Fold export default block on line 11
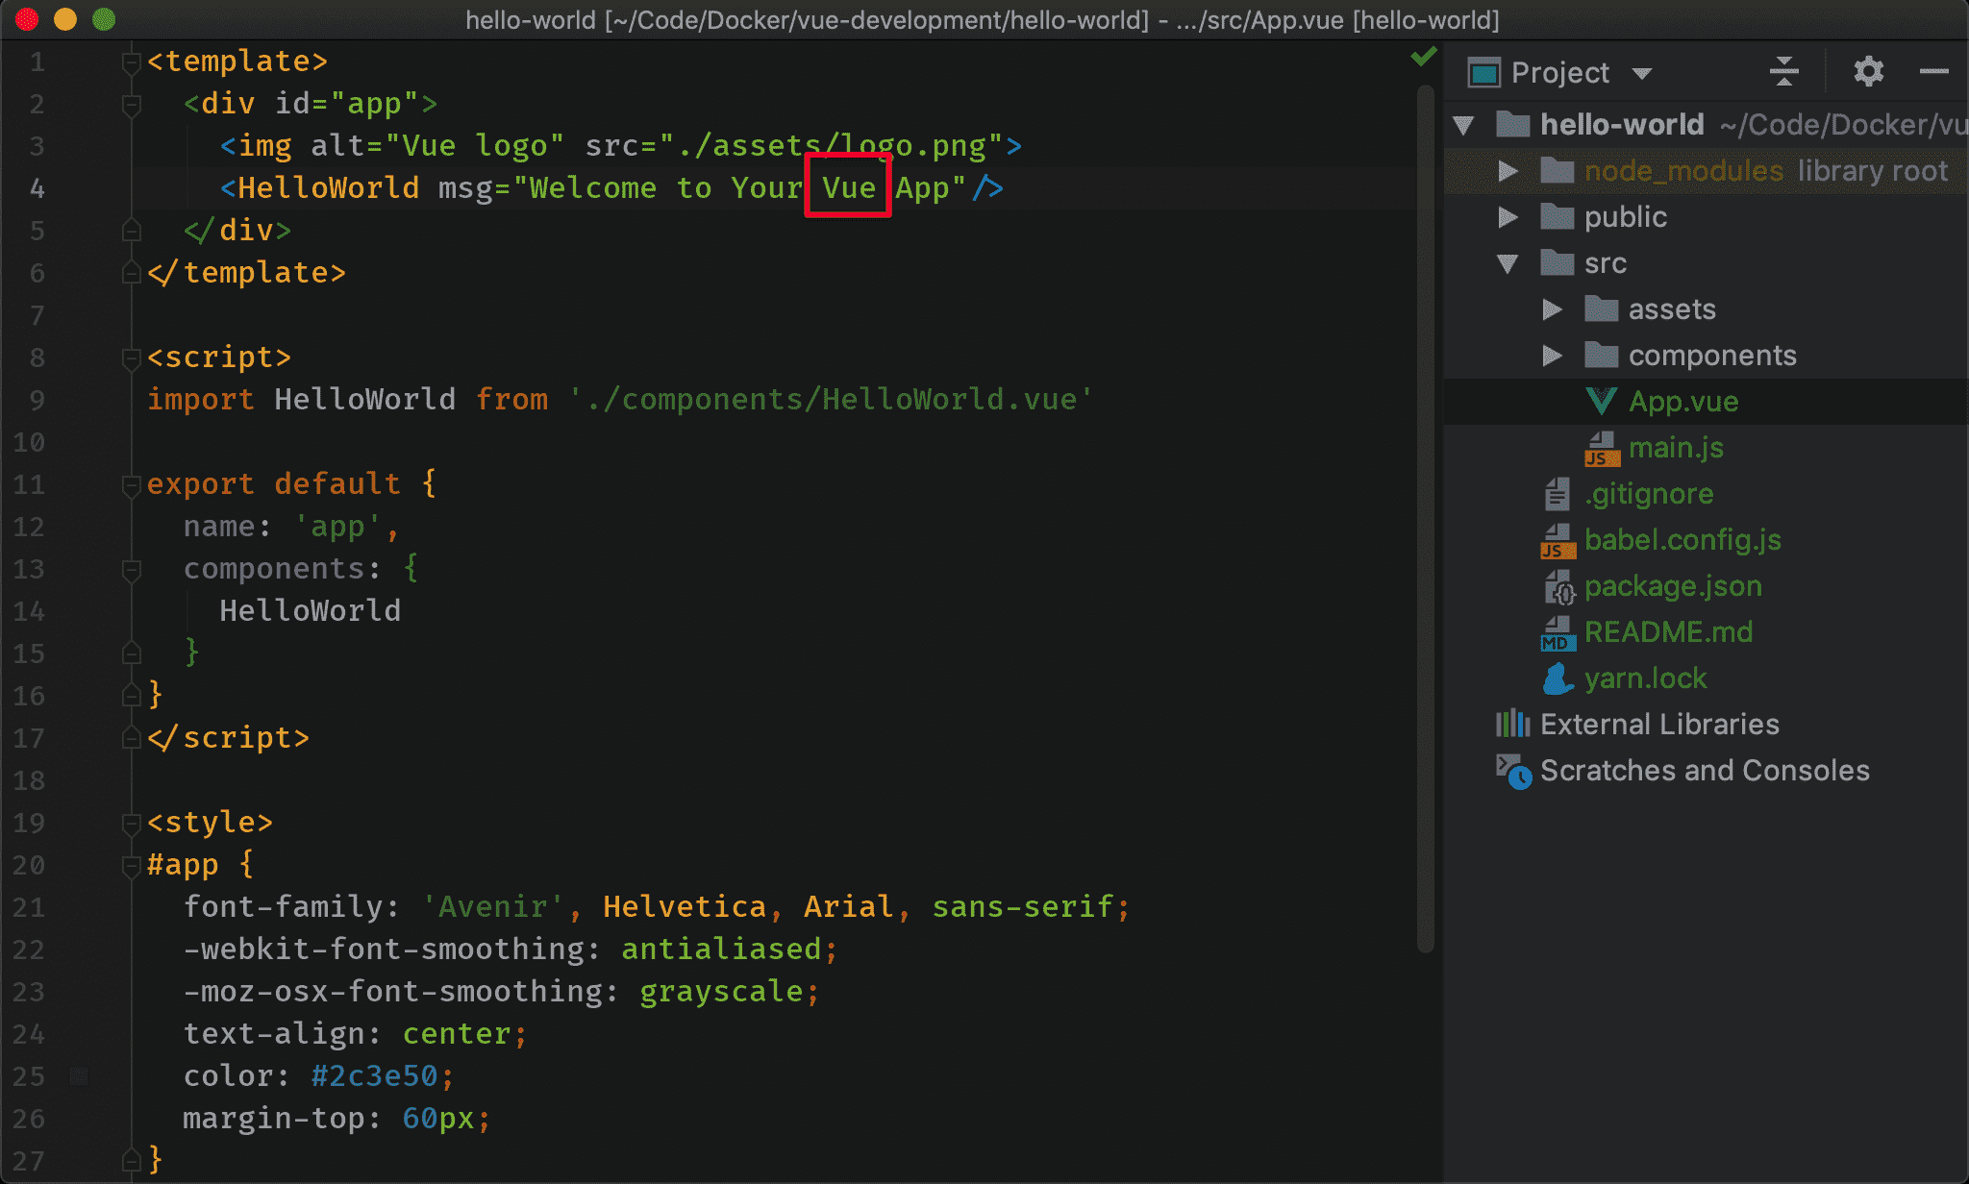Screen dimensions: 1969x1184 point(132,486)
